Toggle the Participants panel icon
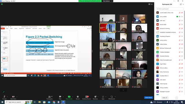185x104 pixels. click(x=49, y=97)
